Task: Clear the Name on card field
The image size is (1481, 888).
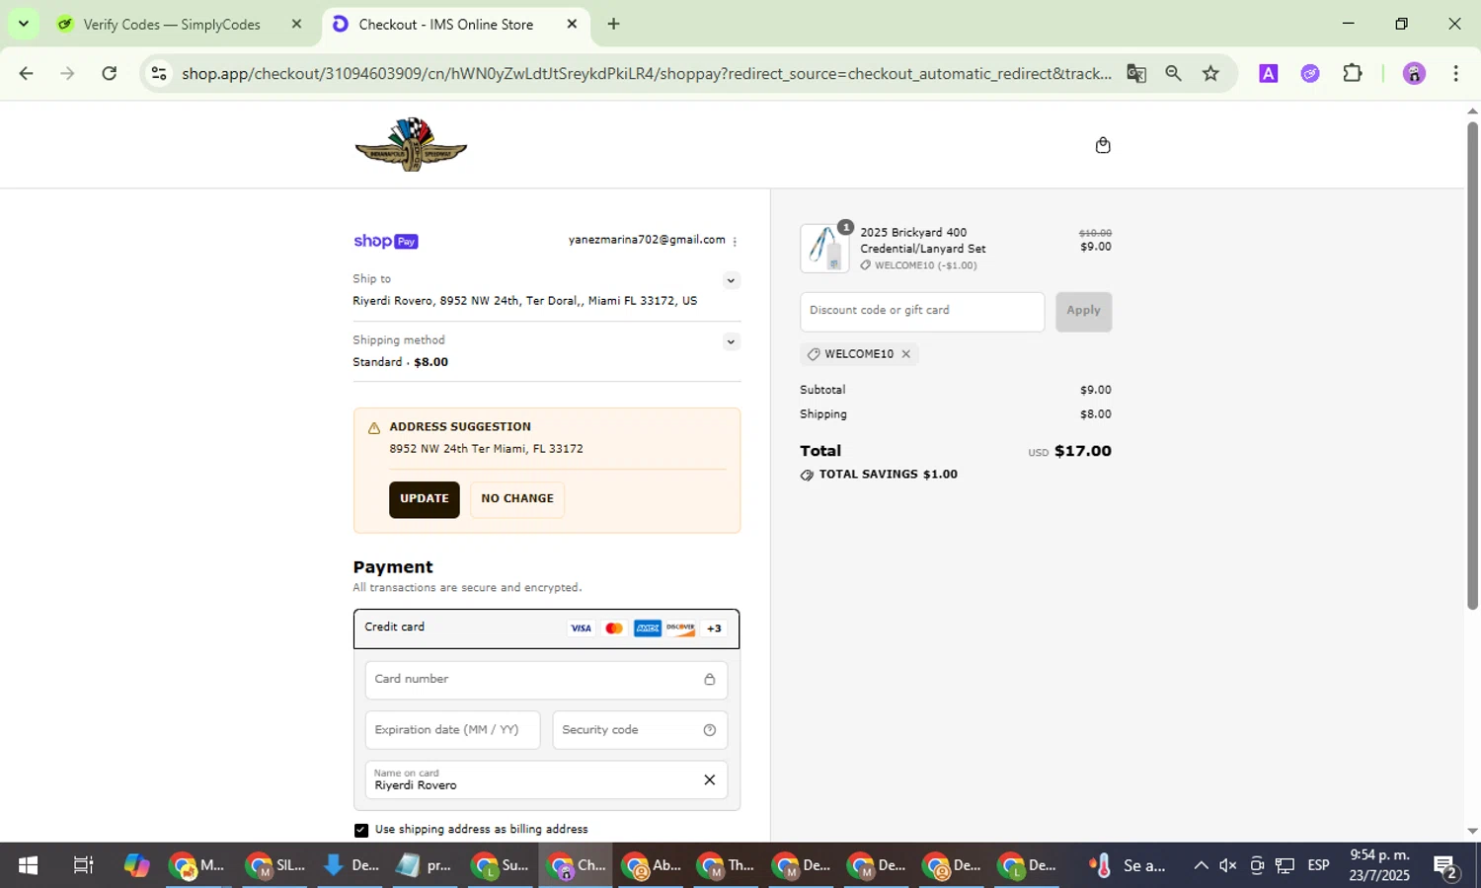Action: [709, 780]
